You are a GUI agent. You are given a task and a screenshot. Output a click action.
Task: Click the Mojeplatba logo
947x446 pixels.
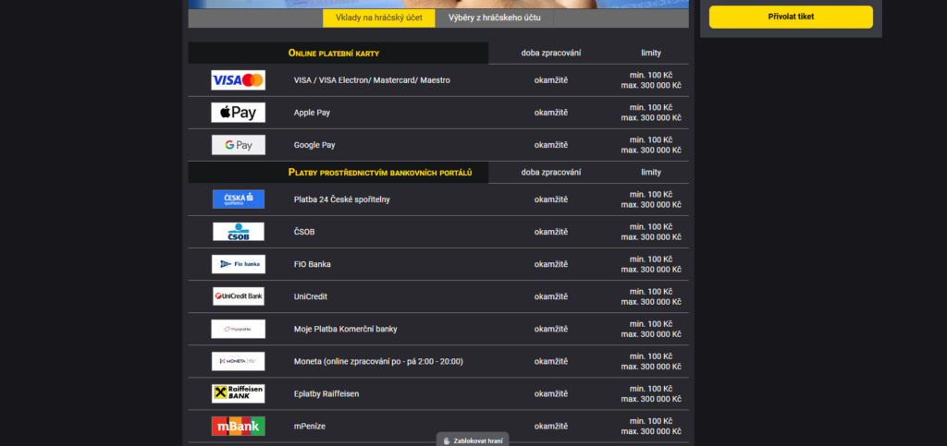click(x=238, y=329)
